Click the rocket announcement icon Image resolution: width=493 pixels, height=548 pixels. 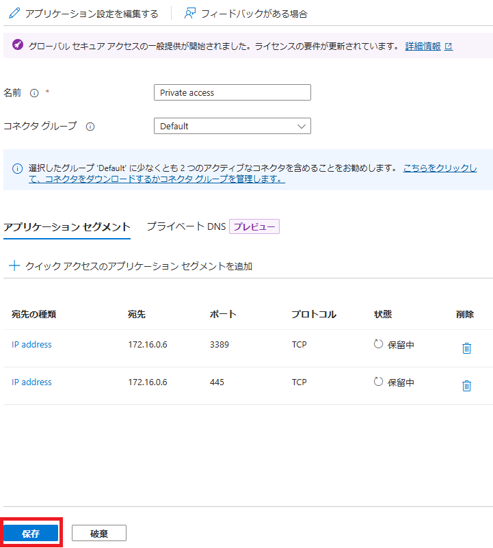17,47
